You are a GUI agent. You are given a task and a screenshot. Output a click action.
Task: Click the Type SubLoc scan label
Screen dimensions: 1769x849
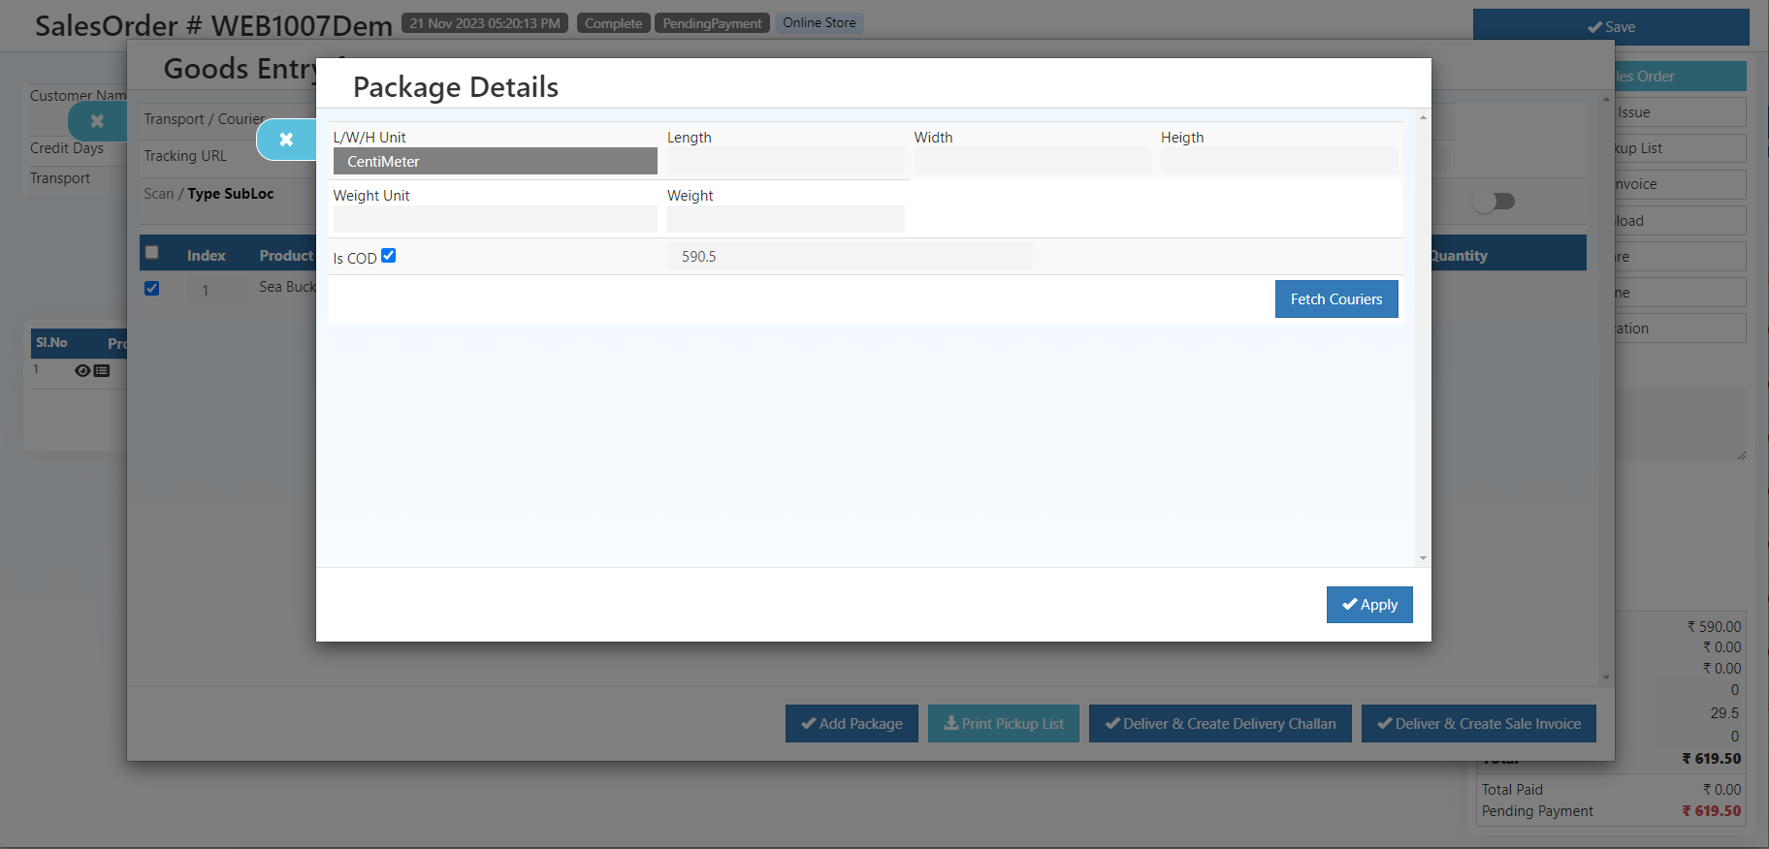(x=231, y=194)
